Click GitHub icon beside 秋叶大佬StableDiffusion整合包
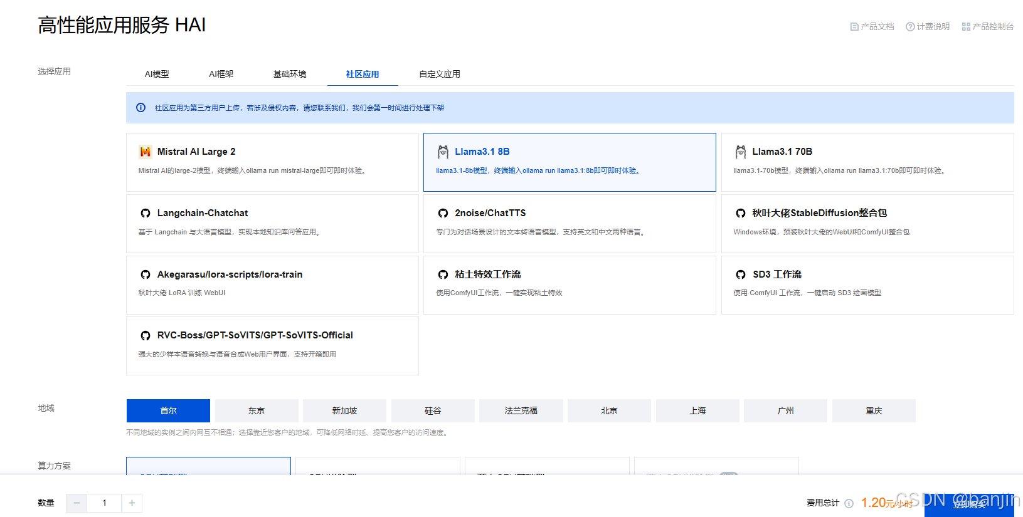The image size is (1023, 517). [741, 213]
